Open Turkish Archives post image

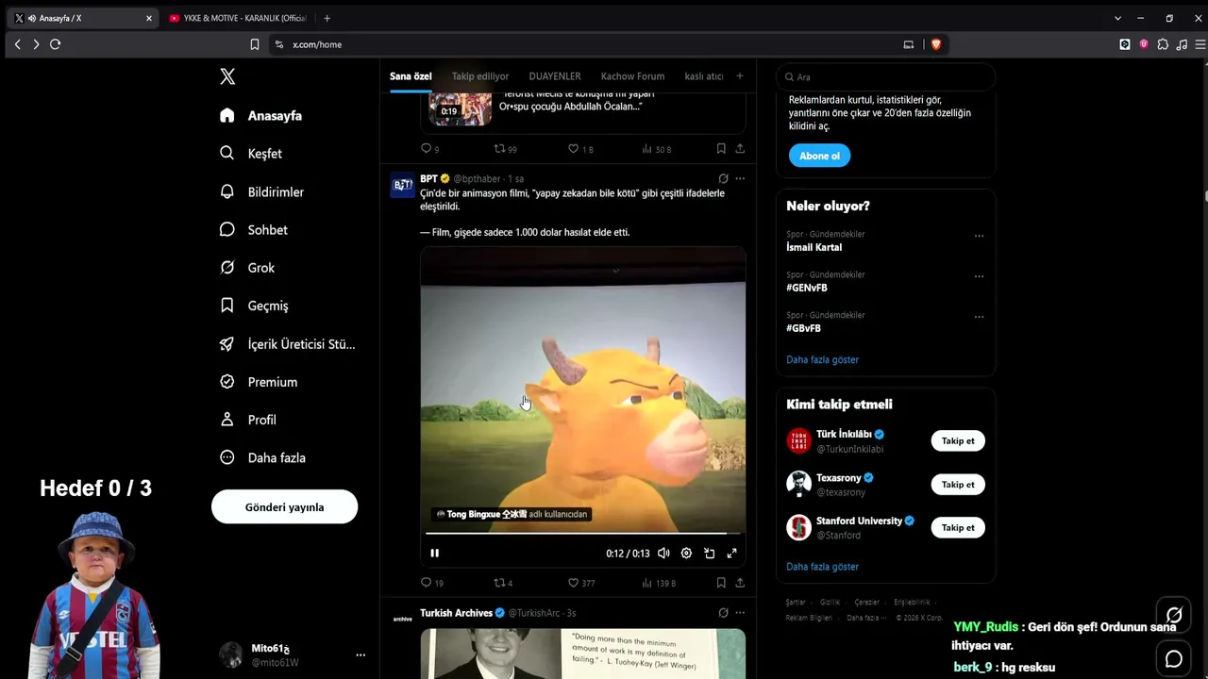click(582, 654)
